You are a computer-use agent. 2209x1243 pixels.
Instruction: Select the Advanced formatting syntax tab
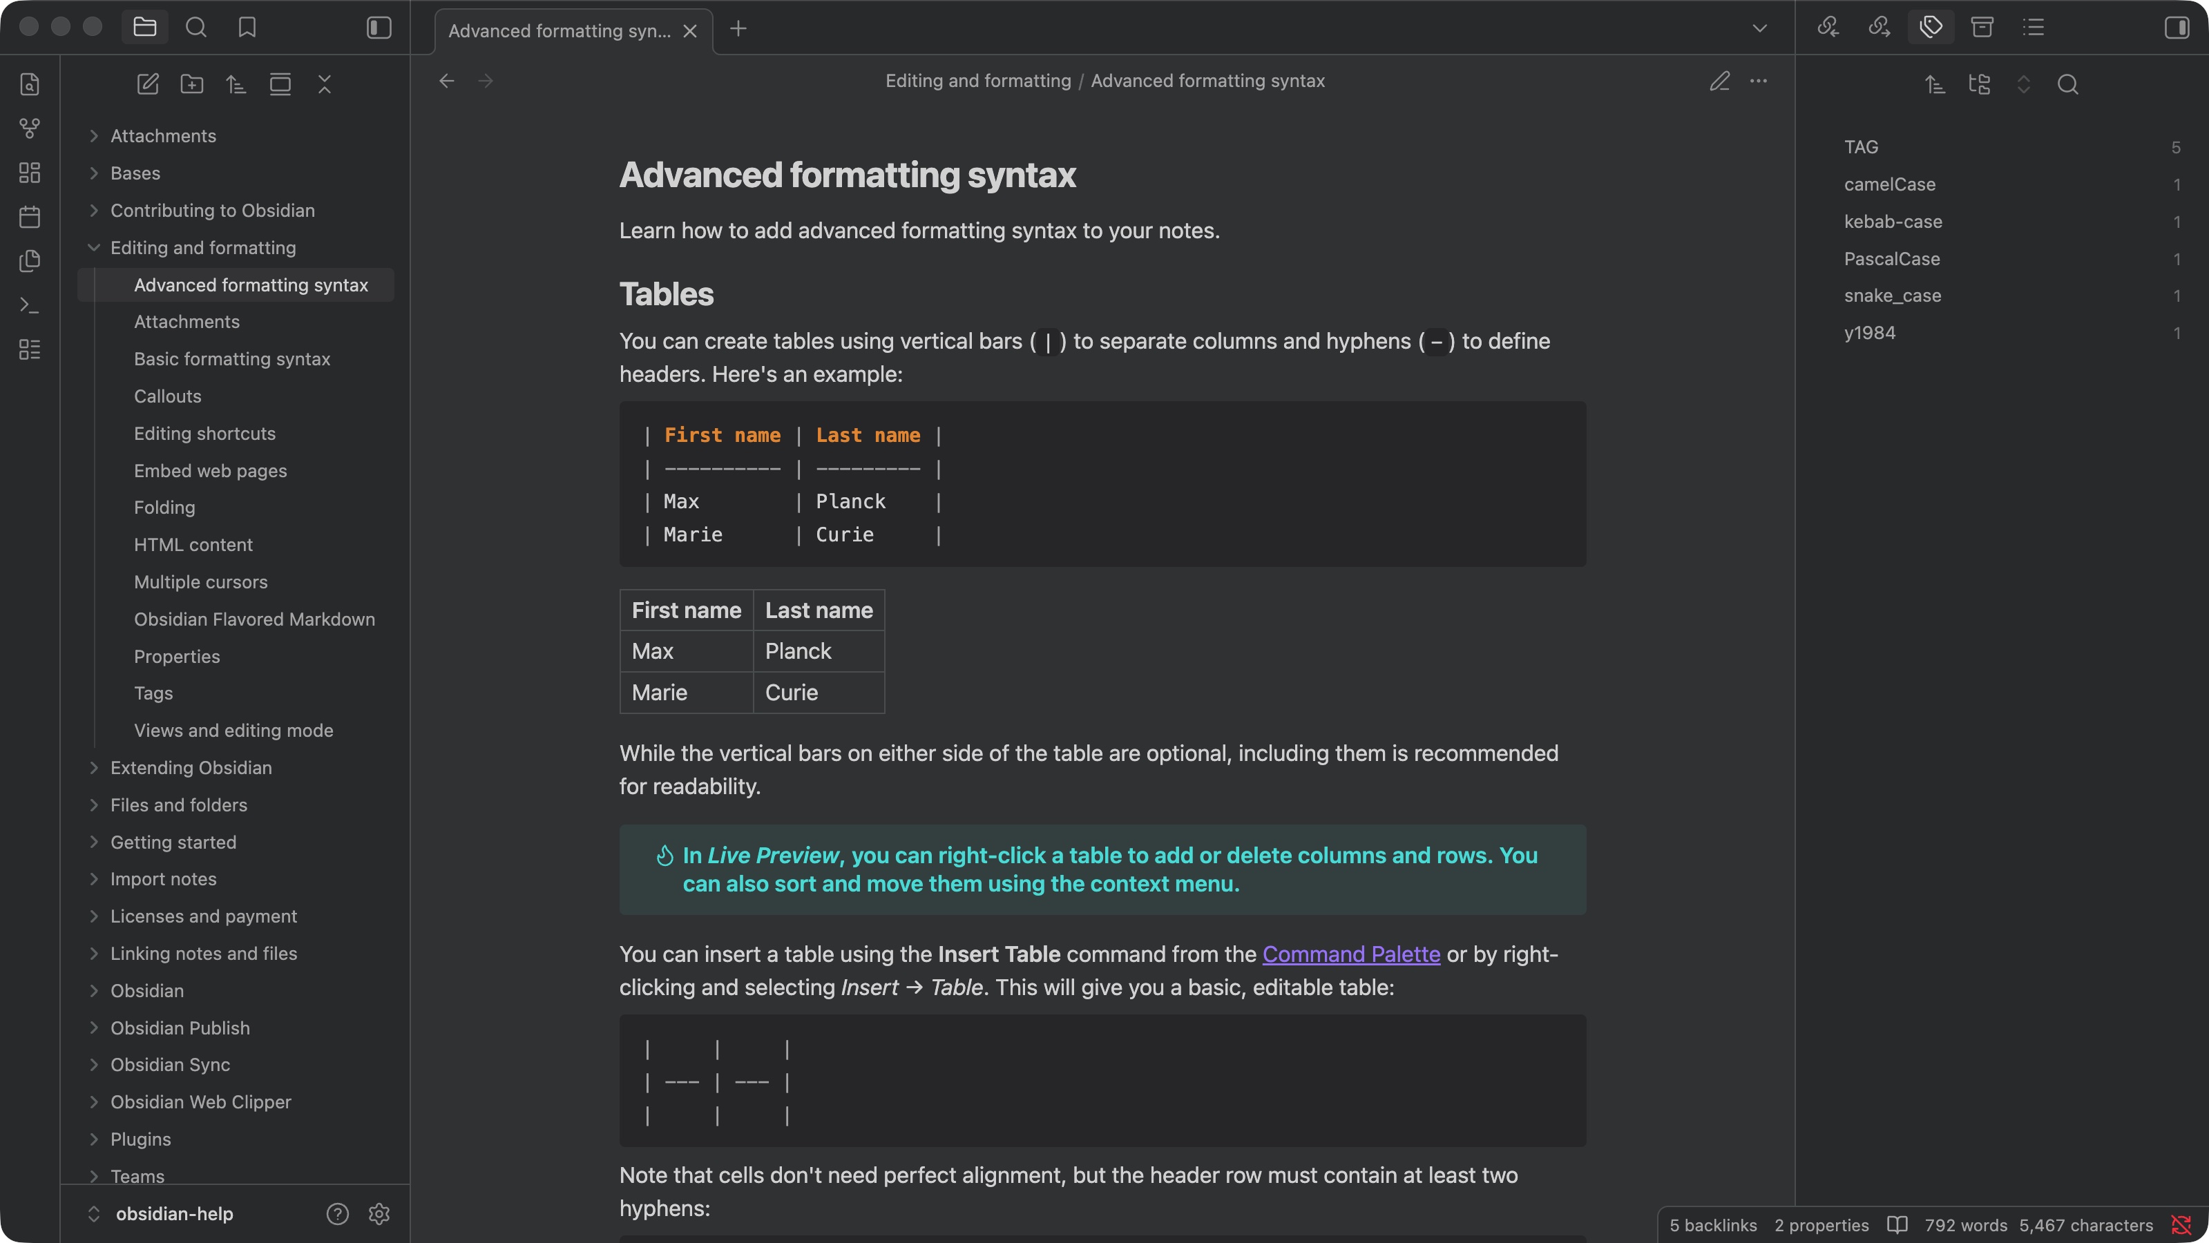[x=559, y=31]
